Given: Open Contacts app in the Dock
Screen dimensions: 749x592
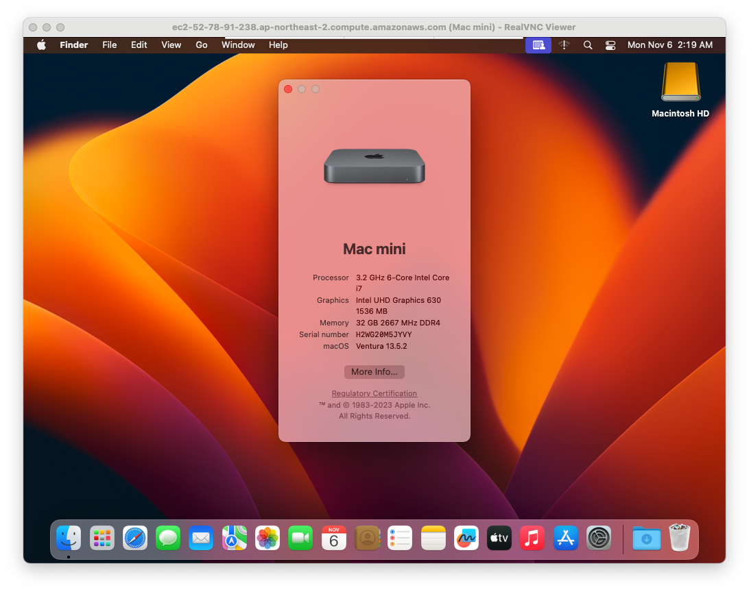Looking at the screenshot, I should (x=367, y=538).
